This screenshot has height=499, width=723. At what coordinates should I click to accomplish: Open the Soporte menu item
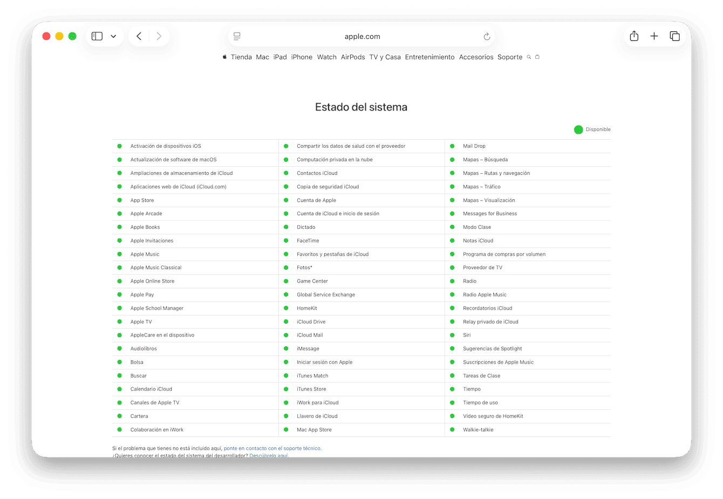(510, 57)
